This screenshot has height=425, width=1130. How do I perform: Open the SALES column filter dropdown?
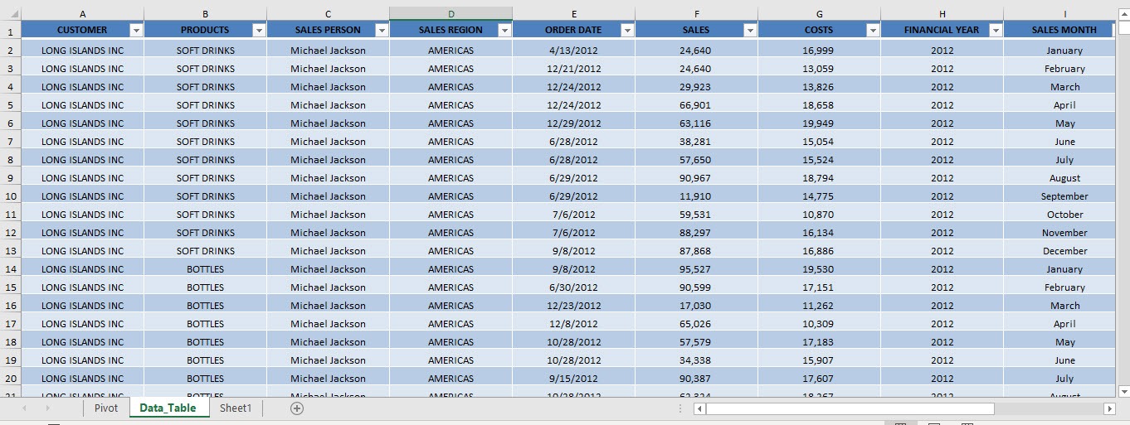750,30
